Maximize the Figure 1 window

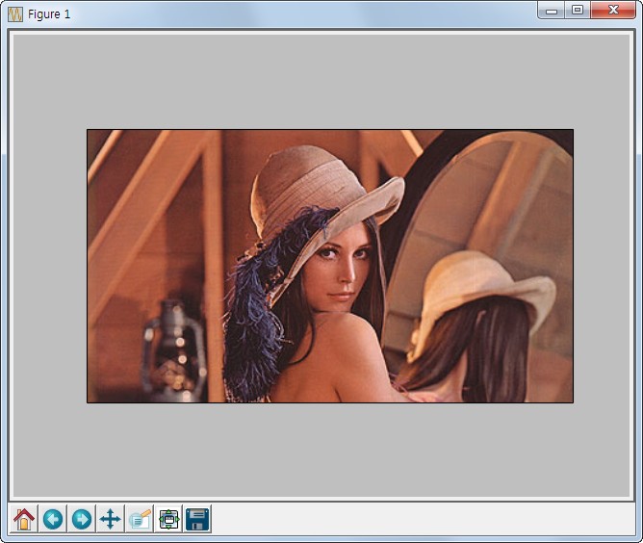578,11
